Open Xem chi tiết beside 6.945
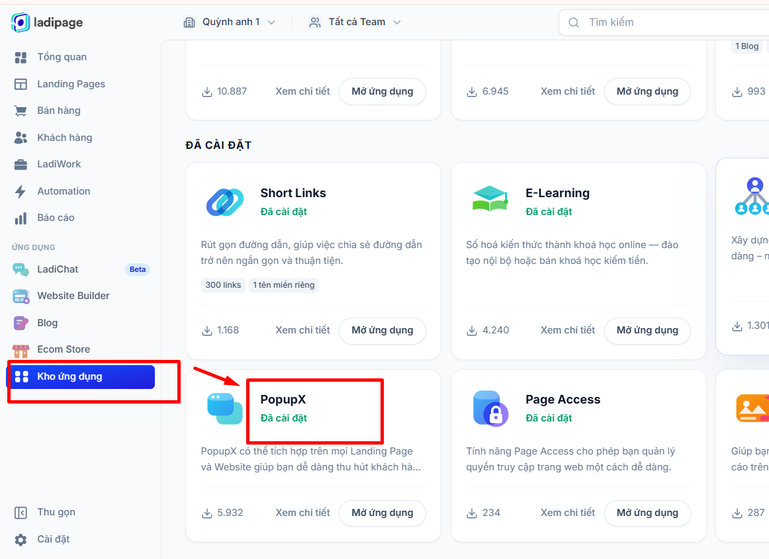The image size is (769, 559). 568,92
